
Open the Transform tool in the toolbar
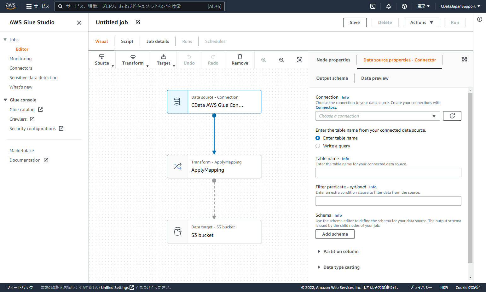(x=133, y=60)
